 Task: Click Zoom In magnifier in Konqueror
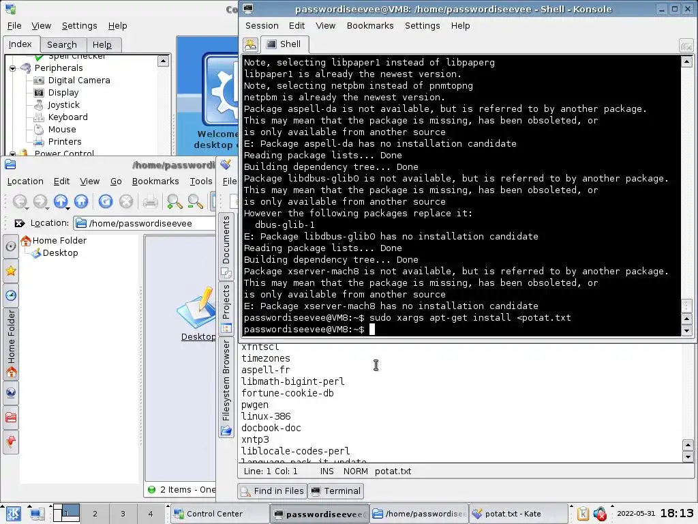coord(174,201)
